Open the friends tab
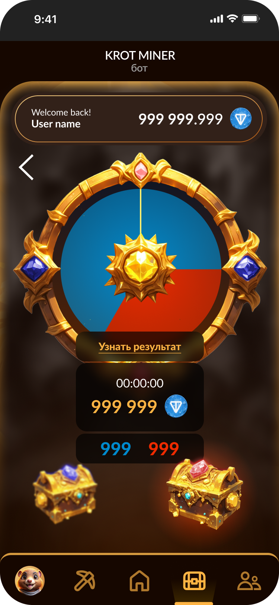The height and width of the screenshot is (605, 279). [249, 580]
